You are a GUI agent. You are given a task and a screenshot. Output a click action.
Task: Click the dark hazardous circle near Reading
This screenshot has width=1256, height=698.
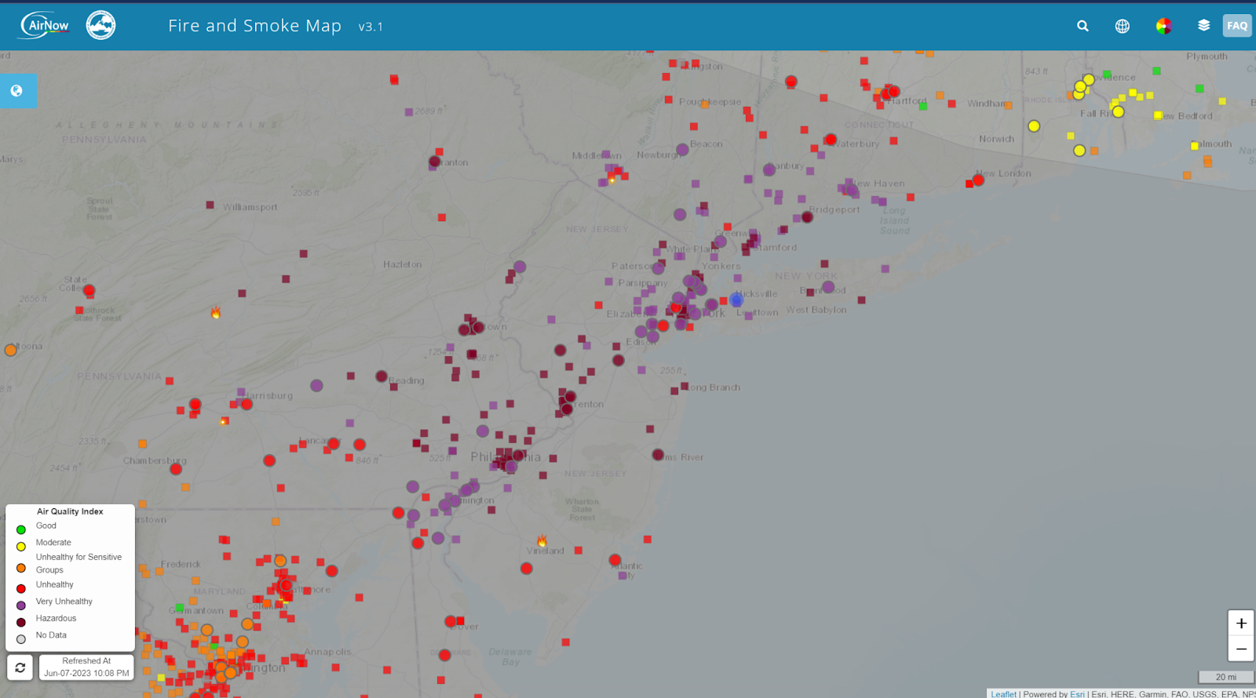pyautogui.click(x=381, y=376)
